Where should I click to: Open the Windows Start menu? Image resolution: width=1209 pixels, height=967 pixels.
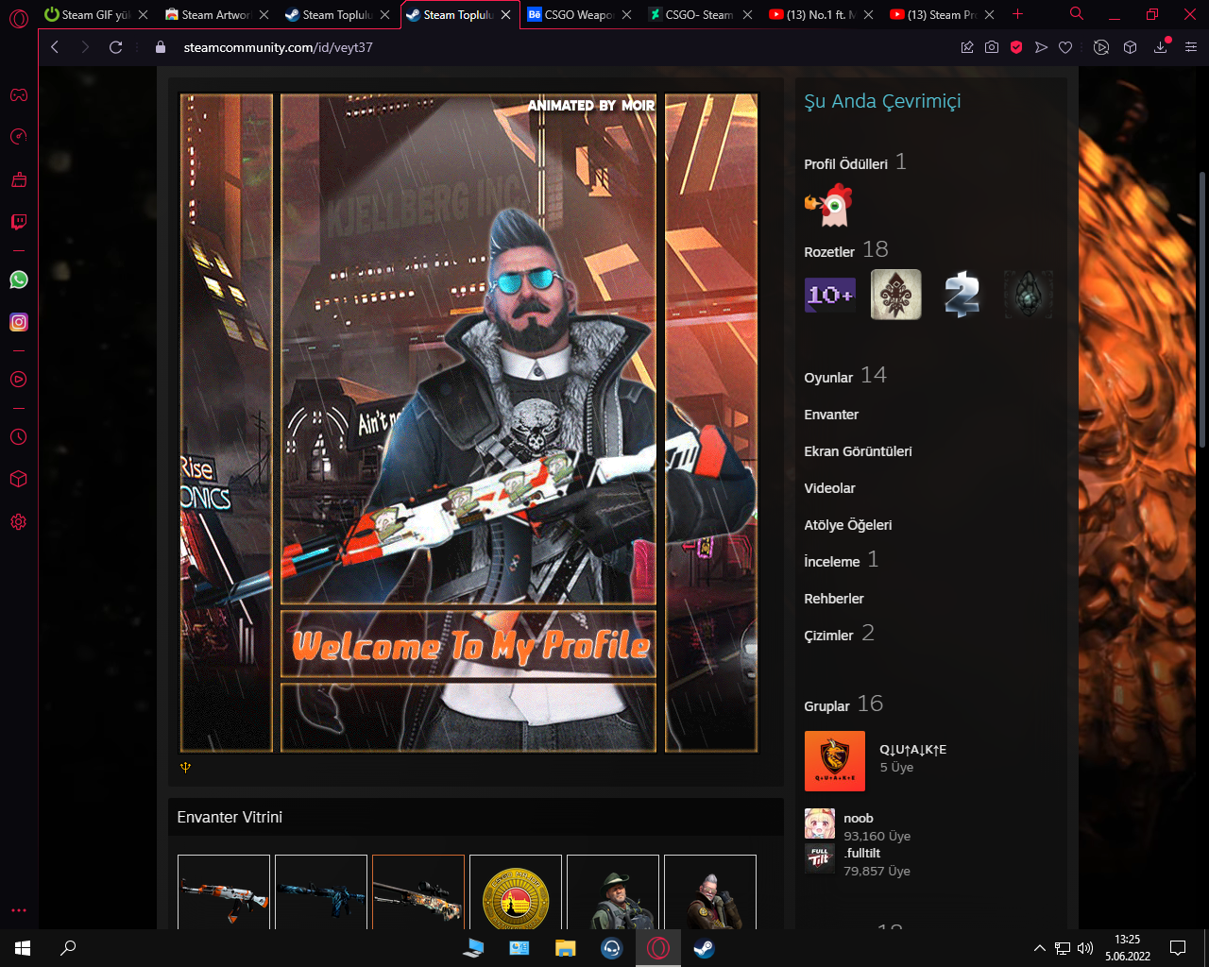click(x=23, y=948)
